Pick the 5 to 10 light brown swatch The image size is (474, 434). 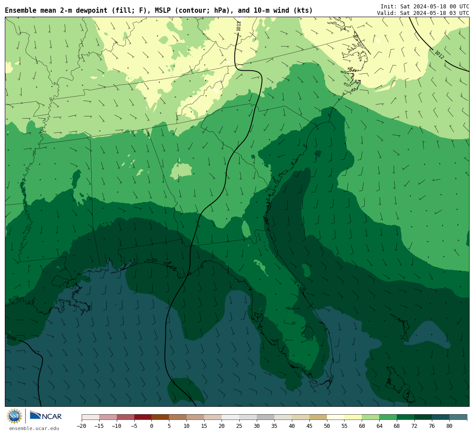[178, 417]
